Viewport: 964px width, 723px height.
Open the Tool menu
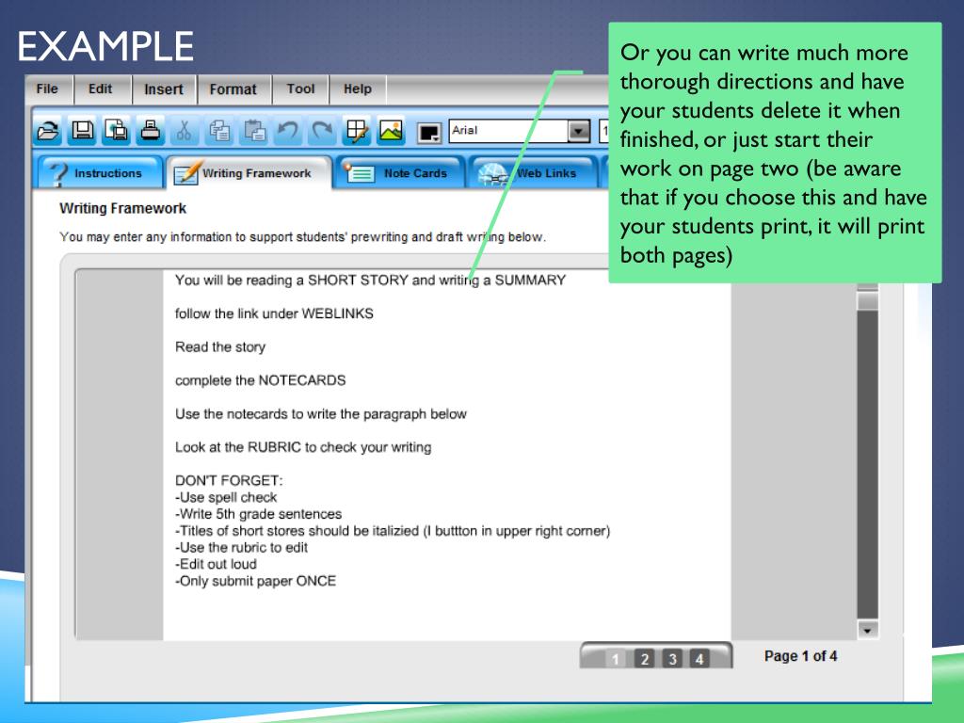click(300, 89)
